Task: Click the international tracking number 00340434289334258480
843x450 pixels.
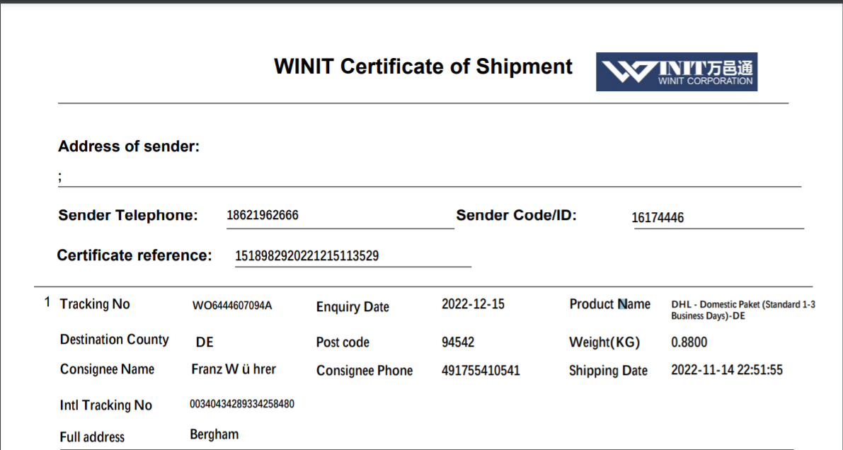Action: coord(242,404)
